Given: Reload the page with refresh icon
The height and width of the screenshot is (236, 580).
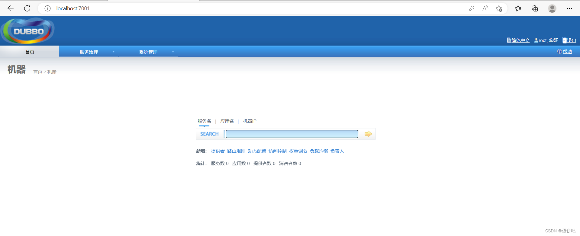Looking at the screenshot, I should (x=27, y=8).
